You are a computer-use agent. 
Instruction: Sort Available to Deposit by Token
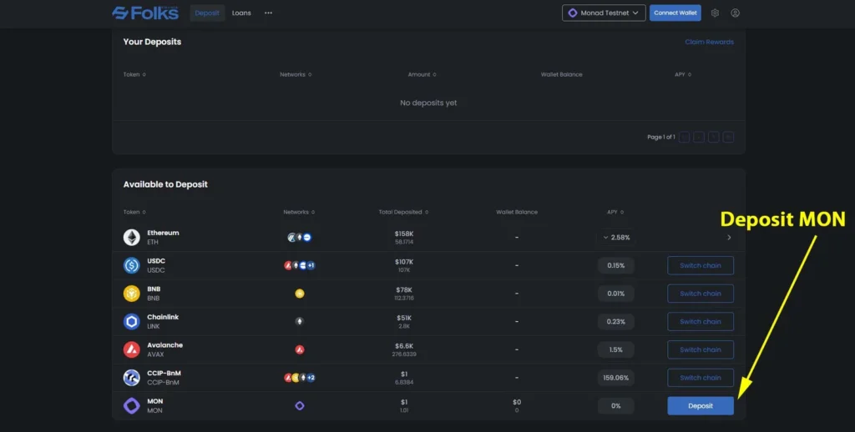pos(134,212)
